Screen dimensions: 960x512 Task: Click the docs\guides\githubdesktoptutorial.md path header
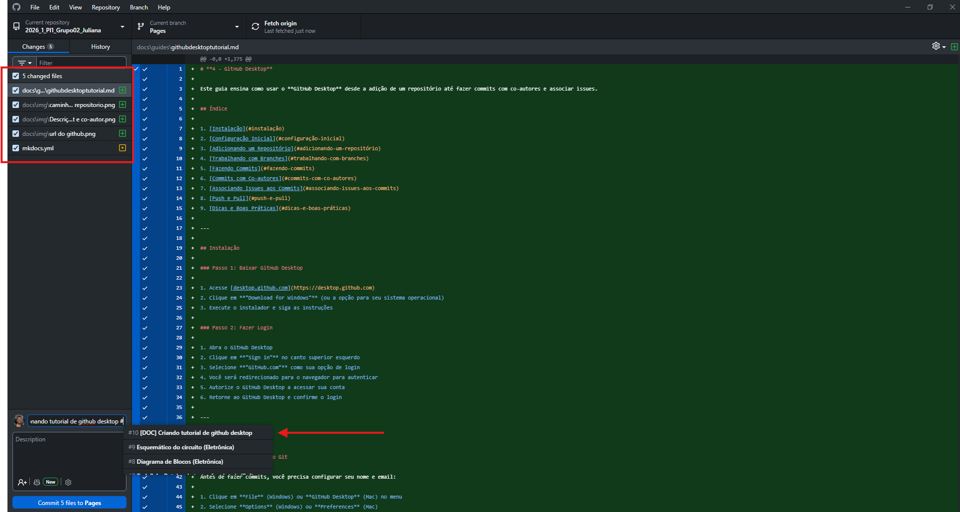click(x=188, y=47)
